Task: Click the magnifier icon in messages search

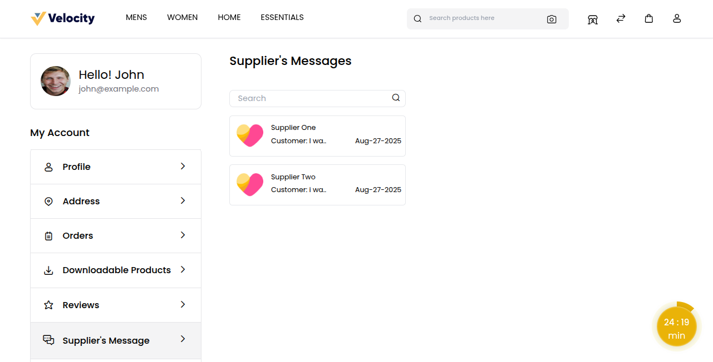Action: pyautogui.click(x=396, y=97)
